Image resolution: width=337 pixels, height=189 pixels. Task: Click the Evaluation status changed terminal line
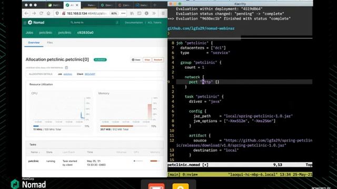(230, 14)
